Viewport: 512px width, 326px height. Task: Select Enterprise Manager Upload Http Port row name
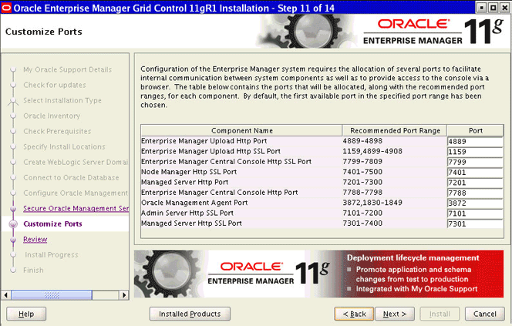[x=204, y=141]
